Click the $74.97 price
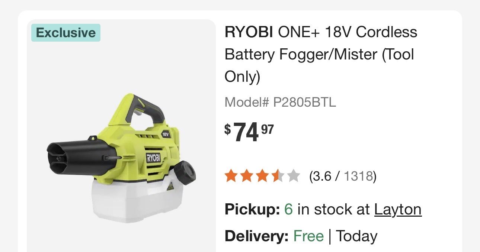The width and height of the screenshot is (480, 252). tap(249, 132)
